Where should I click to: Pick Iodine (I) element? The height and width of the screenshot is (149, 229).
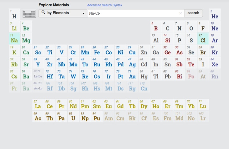[x=203, y=63]
